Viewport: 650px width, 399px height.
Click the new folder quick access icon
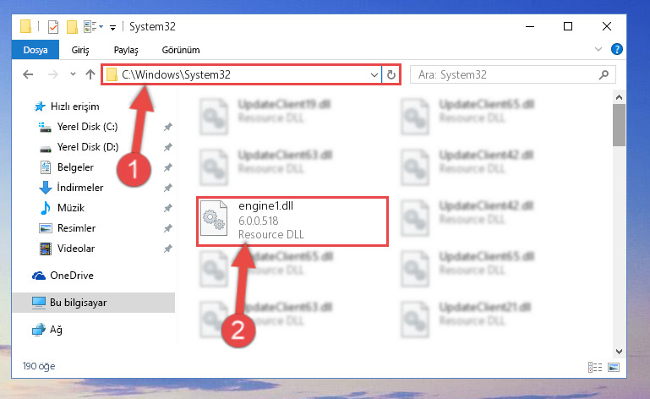click(72, 27)
